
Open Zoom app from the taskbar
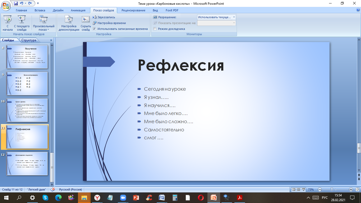pos(123,197)
